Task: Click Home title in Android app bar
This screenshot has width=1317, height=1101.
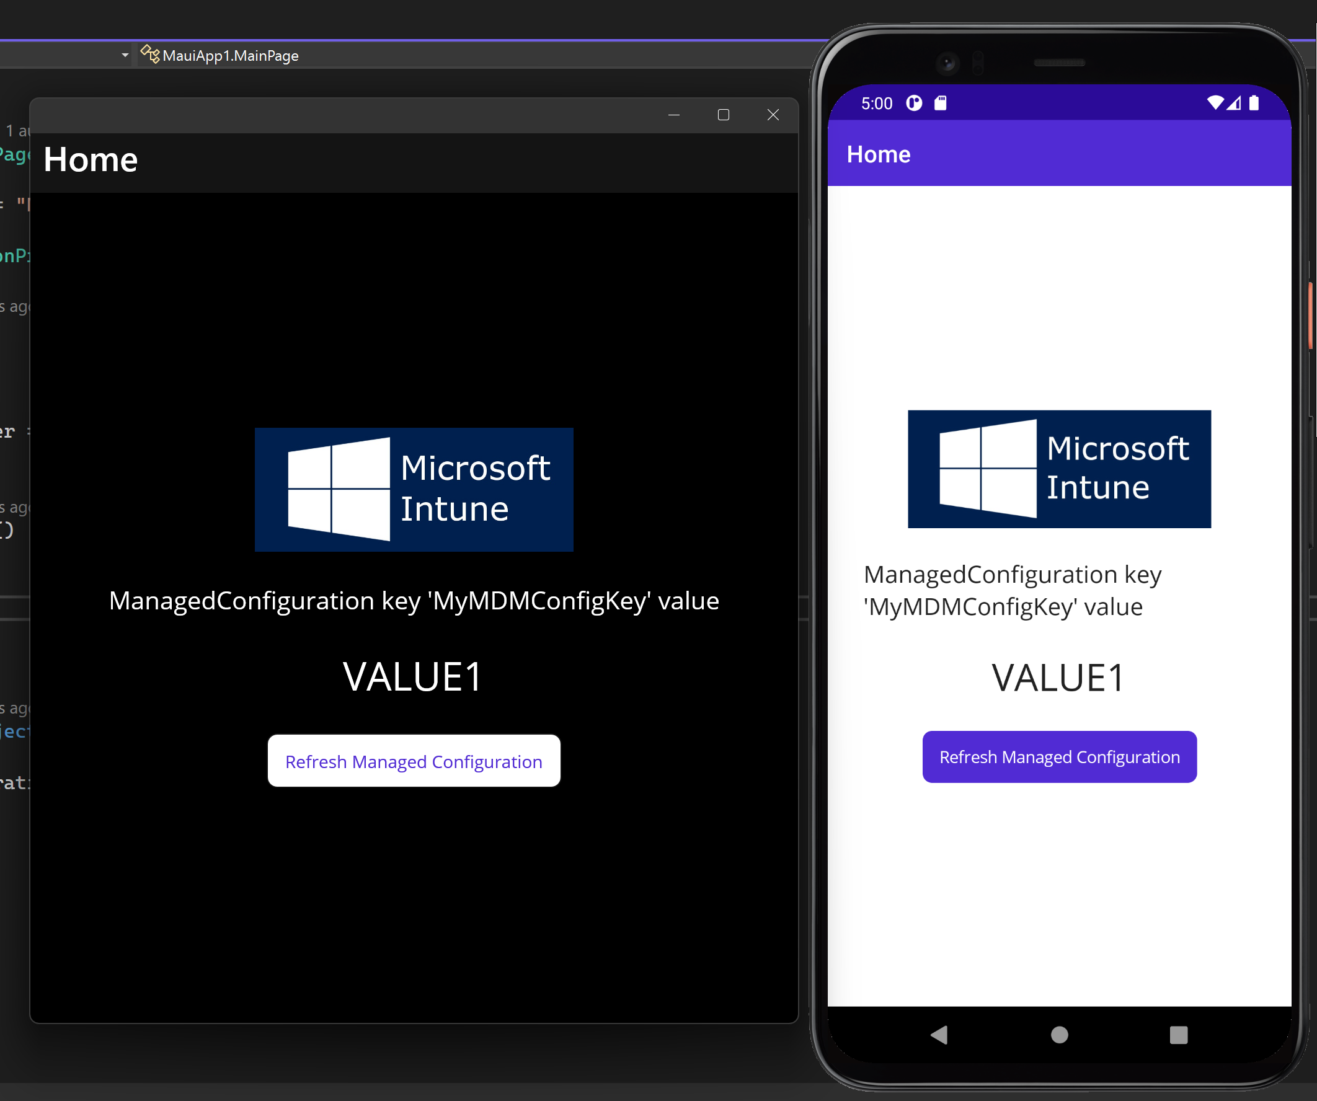Action: point(878,154)
